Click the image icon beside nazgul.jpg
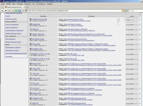 coord(31,24)
